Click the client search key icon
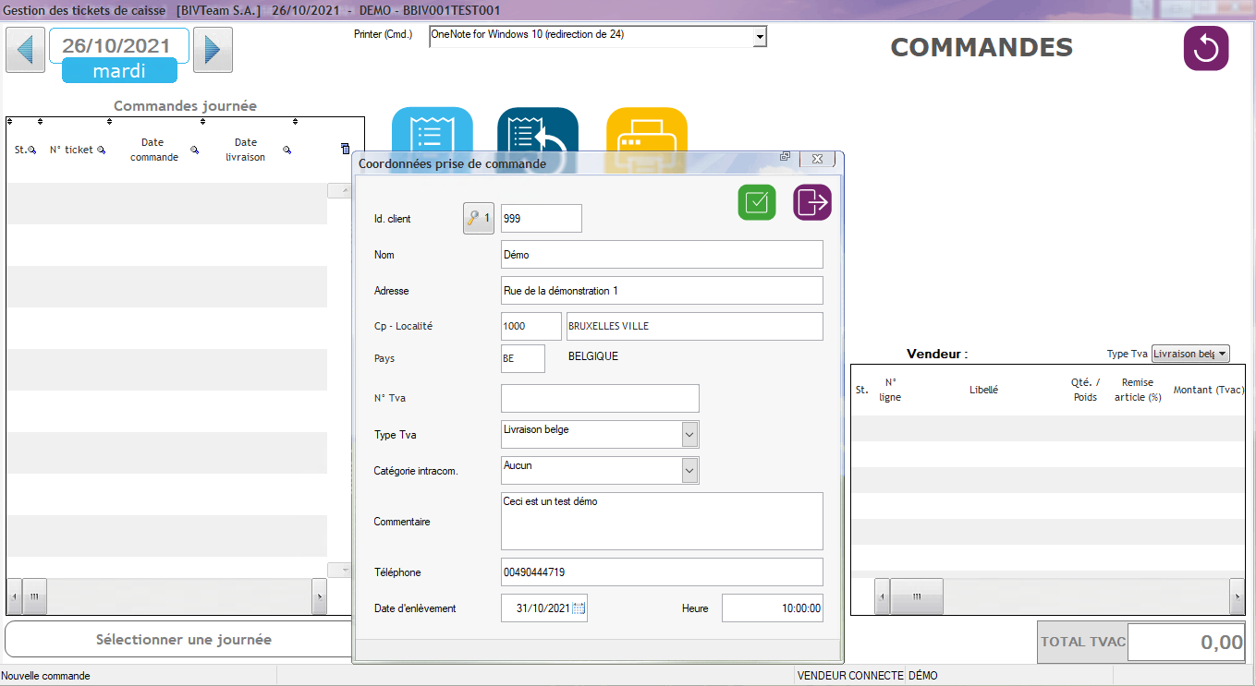 point(478,219)
